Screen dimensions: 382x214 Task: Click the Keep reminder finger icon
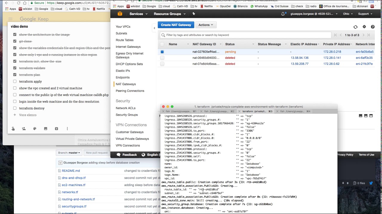(x=13, y=129)
